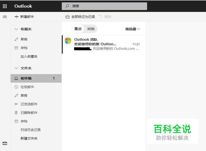
Task: Click the trash can deleted items icon
Action: tap(16, 113)
